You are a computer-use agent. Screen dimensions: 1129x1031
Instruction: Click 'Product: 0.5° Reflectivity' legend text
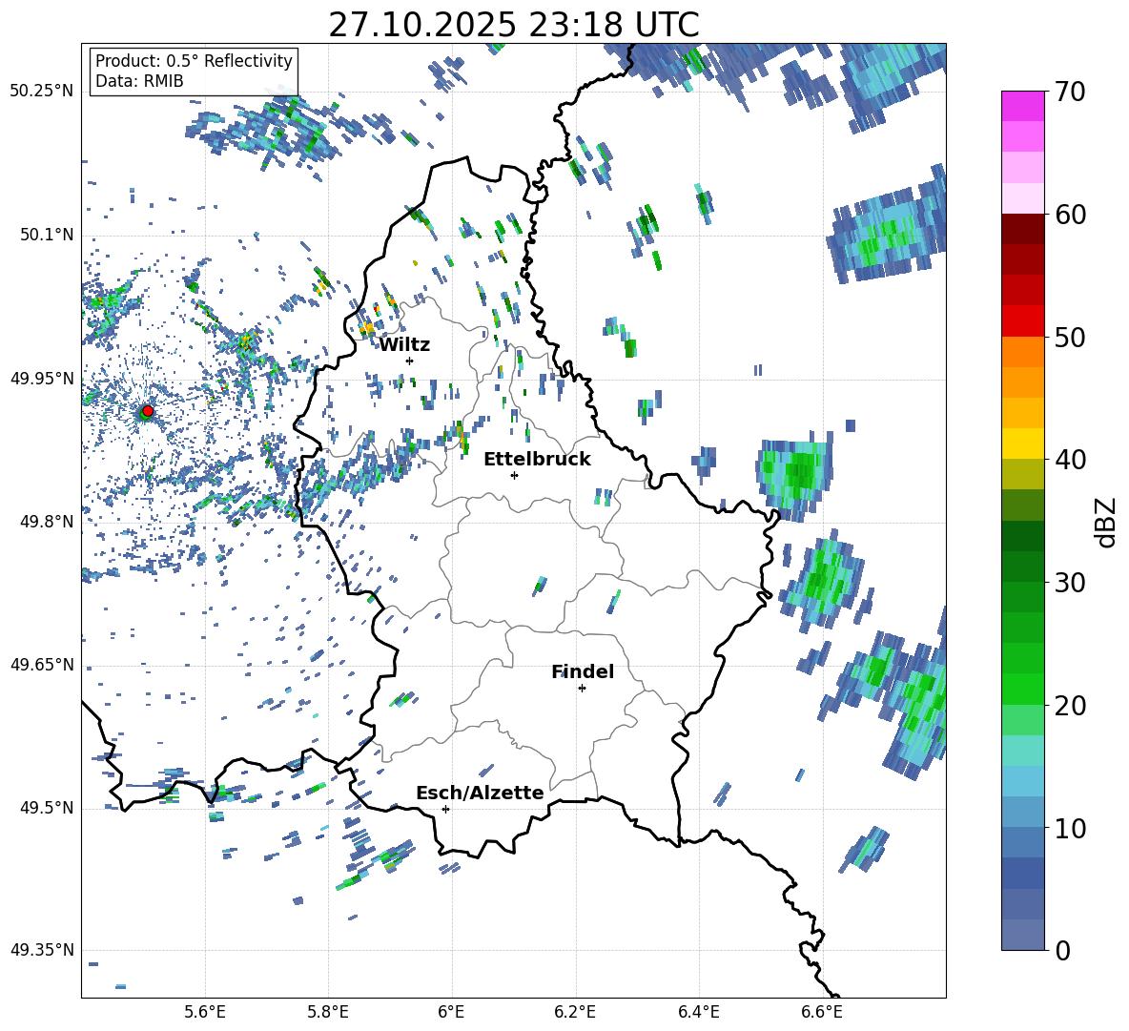click(x=194, y=60)
